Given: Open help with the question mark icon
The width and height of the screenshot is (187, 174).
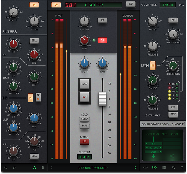Looking at the screenshot, I should [181, 168].
